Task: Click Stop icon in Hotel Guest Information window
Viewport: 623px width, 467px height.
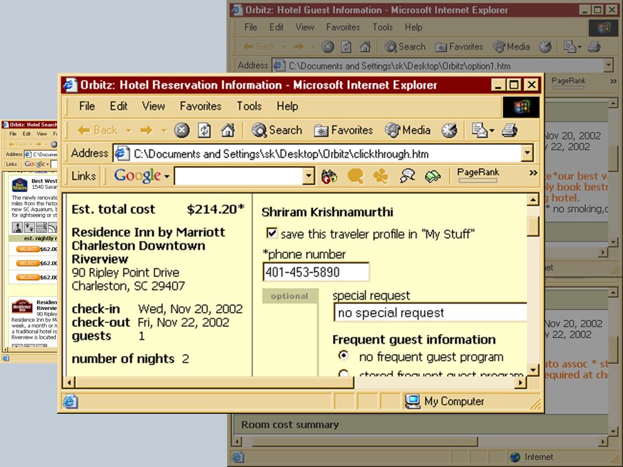Action: pyautogui.click(x=327, y=47)
